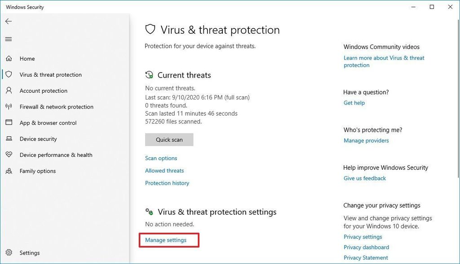Open Family options from the navigation
Screen dimensions: 460x264
(x=37, y=171)
